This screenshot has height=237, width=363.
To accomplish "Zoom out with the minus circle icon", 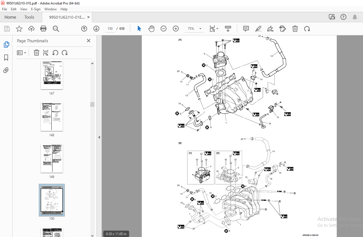I will coord(164,29).
